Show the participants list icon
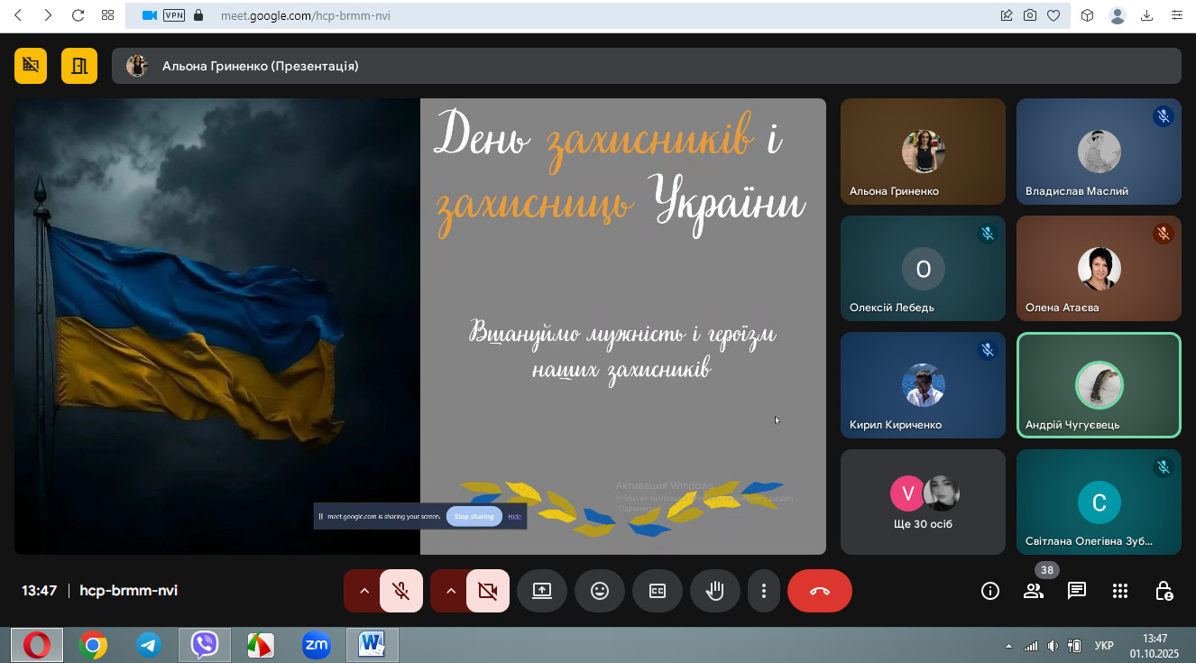Image resolution: width=1196 pixels, height=663 pixels. click(x=1033, y=591)
